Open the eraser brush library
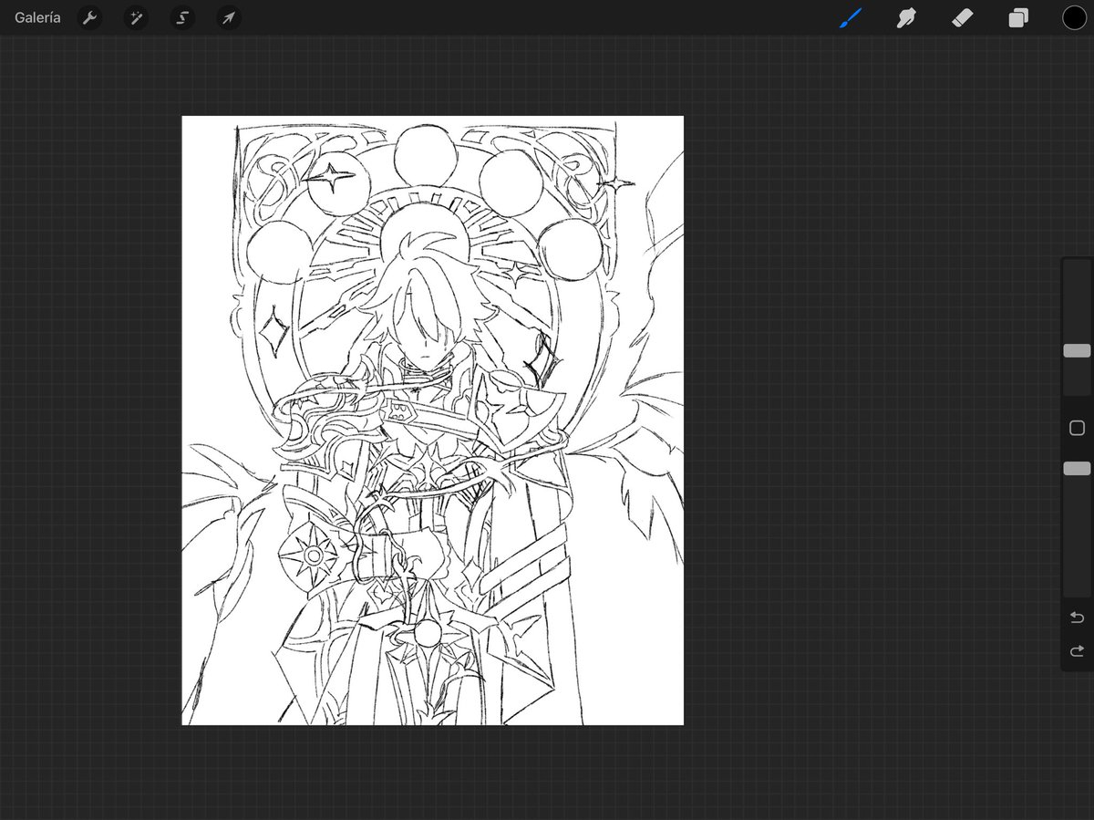Viewport: 1094px width, 820px height. 962,17
